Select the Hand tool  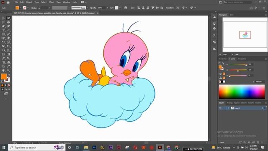[3, 70]
